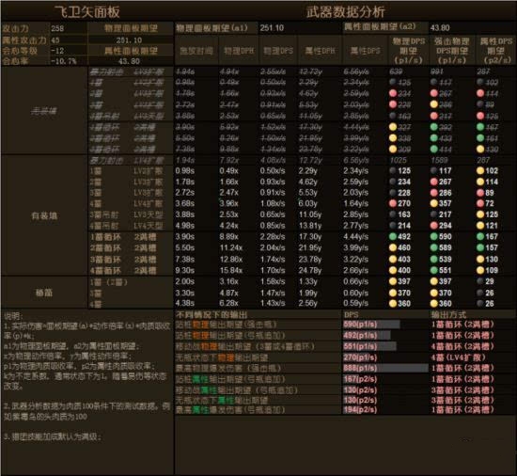Click the dark dot beside 117
The width and height of the screenshot is (517, 476).
pyautogui.click(x=434, y=170)
